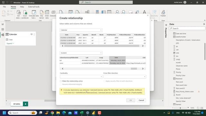Open the External tools tab
This screenshot has width=206, height=116.
34,7
